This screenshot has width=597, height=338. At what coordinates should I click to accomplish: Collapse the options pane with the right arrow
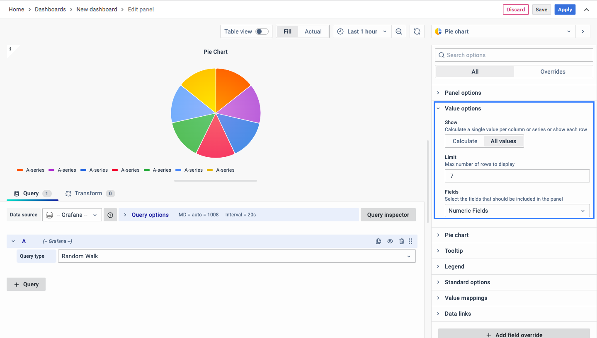(583, 31)
